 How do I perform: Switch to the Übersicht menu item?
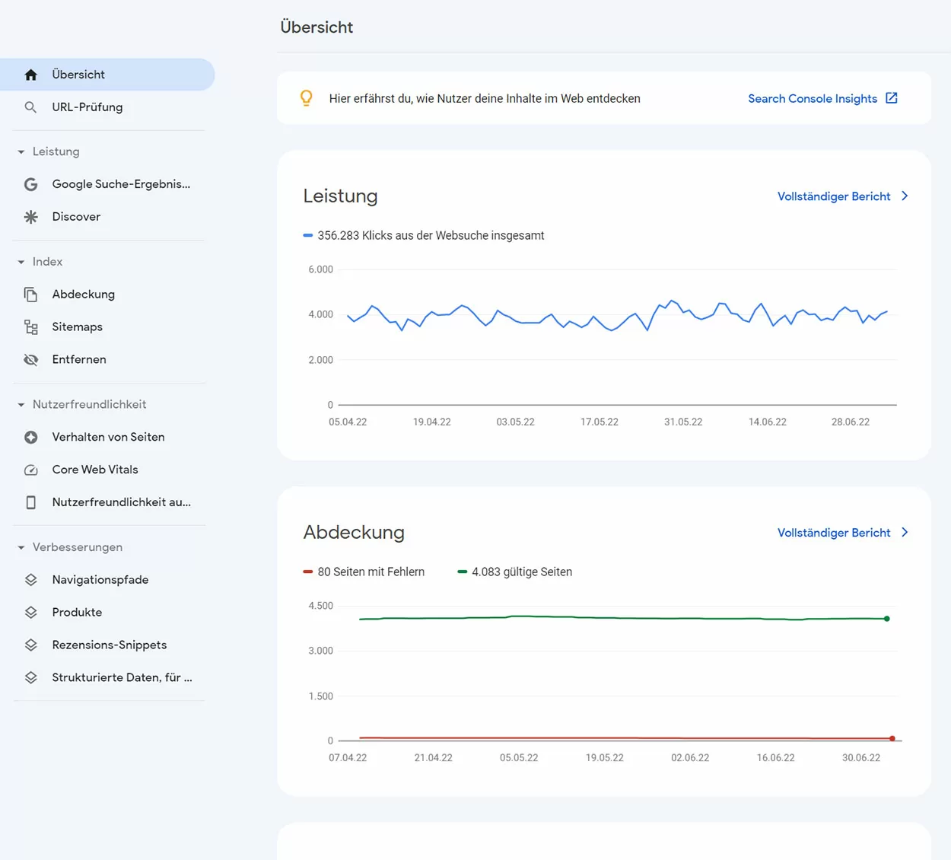coord(78,74)
